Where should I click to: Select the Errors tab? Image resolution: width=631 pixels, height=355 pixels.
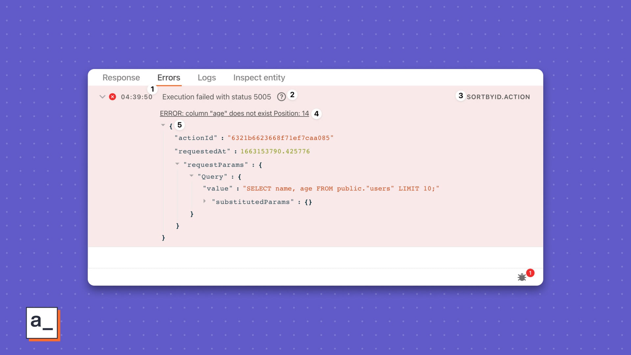pos(169,78)
